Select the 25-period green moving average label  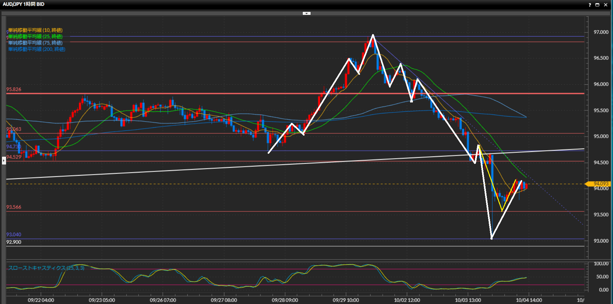[35, 37]
